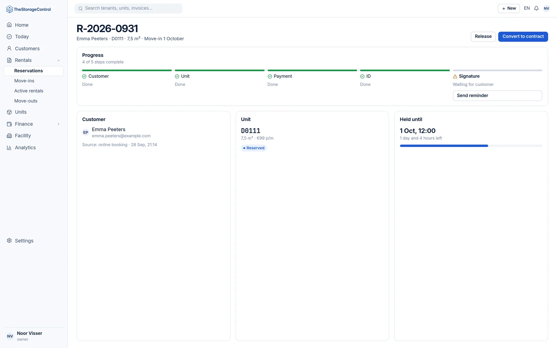Image resolution: width=557 pixels, height=348 pixels.
Task: Click the + New button
Action: [x=509, y=8]
